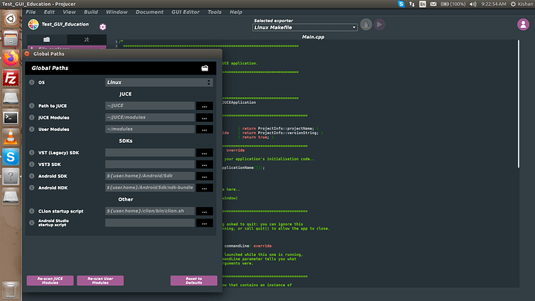Screen dimensions: 535x301
Task: Open Skype from the Ubuntu launcher
Action: (x=11, y=157)
